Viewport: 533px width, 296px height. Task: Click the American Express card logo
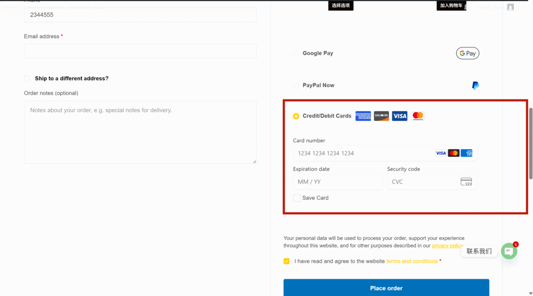[x=363, y=116]
